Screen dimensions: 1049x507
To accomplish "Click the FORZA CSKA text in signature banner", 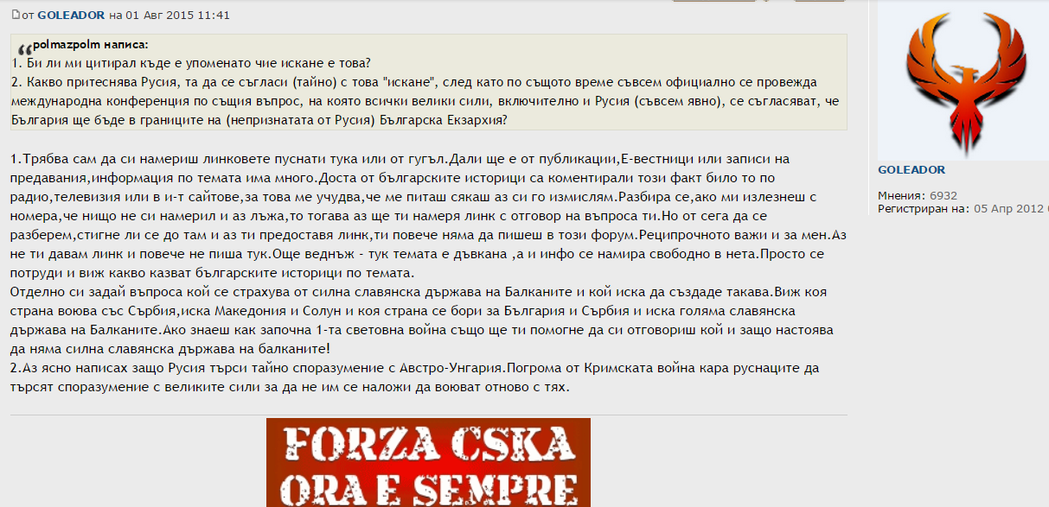I will [427, 447].
